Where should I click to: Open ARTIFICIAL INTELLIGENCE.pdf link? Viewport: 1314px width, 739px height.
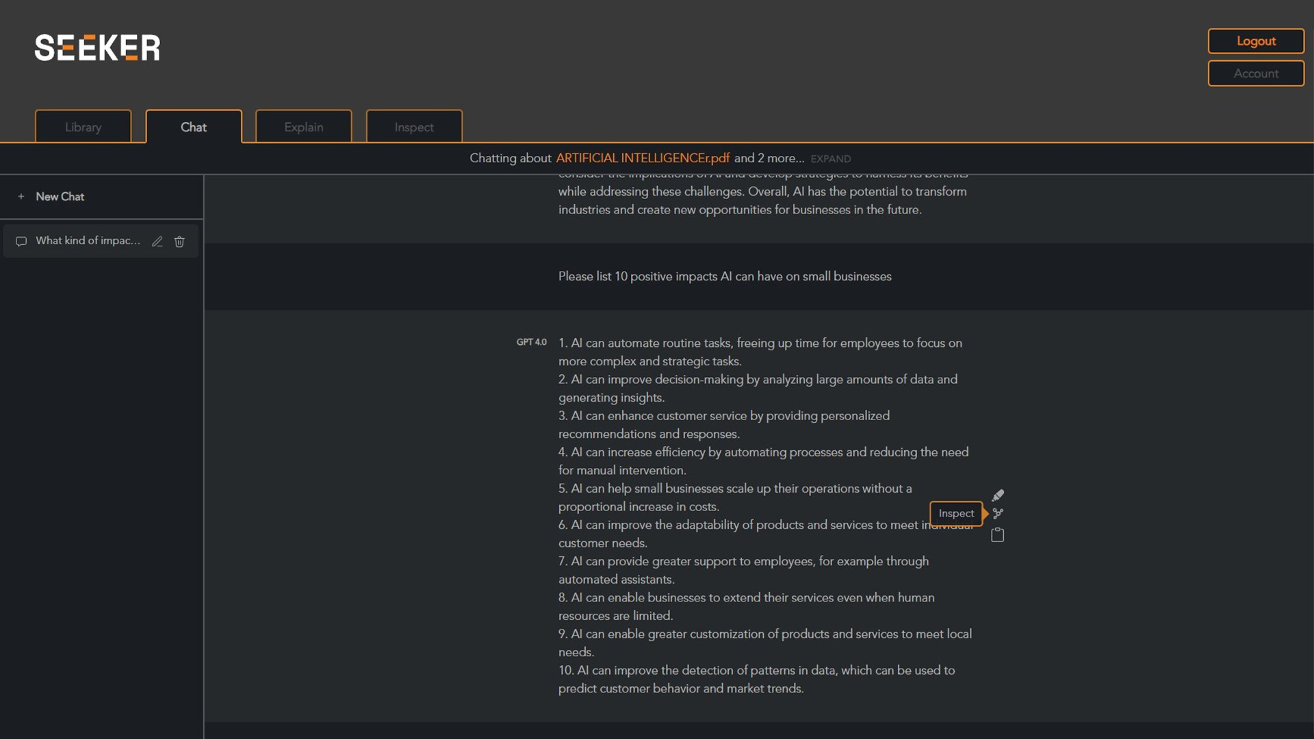(x=642, y=158)
